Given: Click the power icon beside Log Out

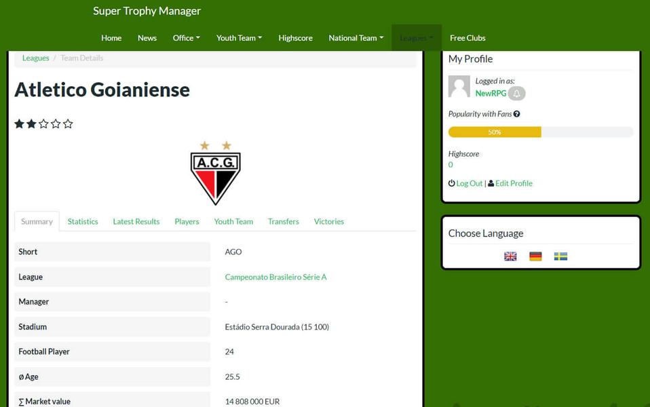Looking at the screenshot, I should (451, 182).
